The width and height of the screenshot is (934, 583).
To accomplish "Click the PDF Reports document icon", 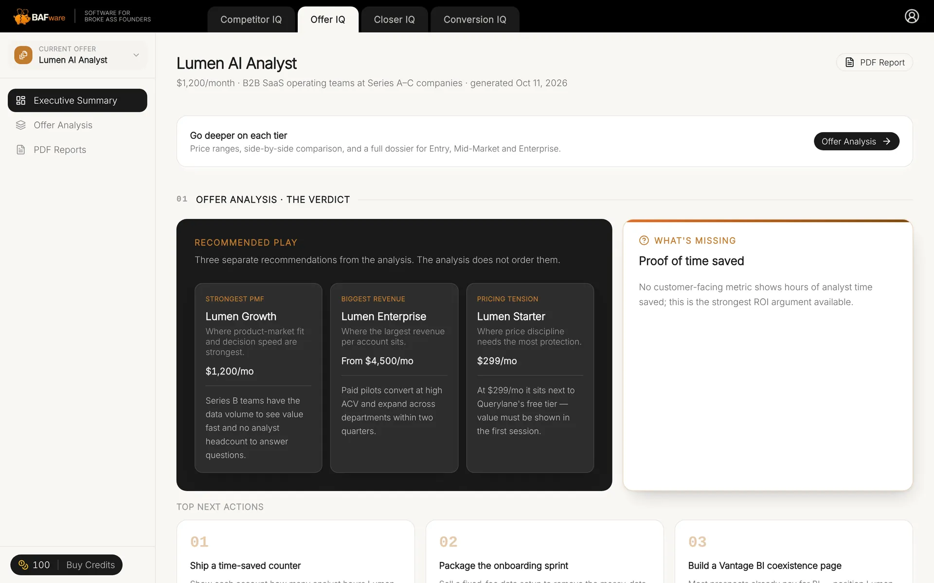I will tap(20, 150).
